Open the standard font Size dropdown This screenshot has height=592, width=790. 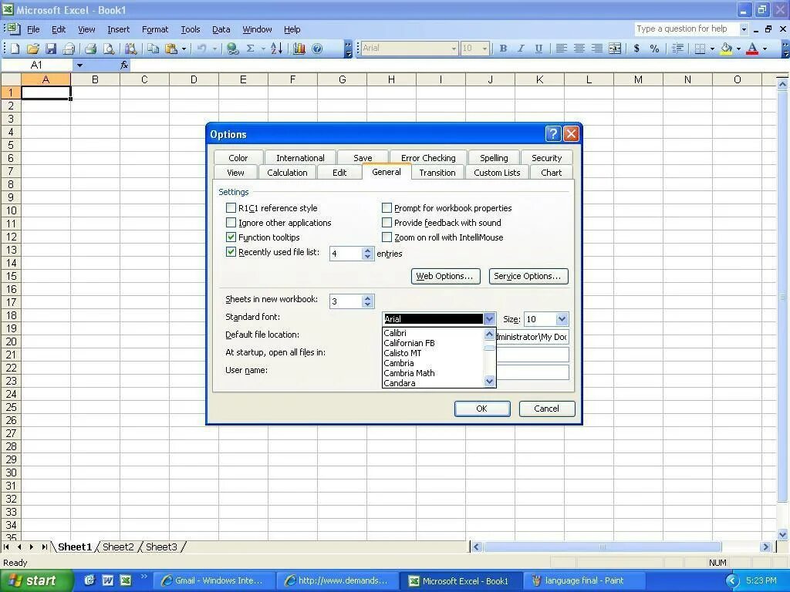click(x=562, y=318)
